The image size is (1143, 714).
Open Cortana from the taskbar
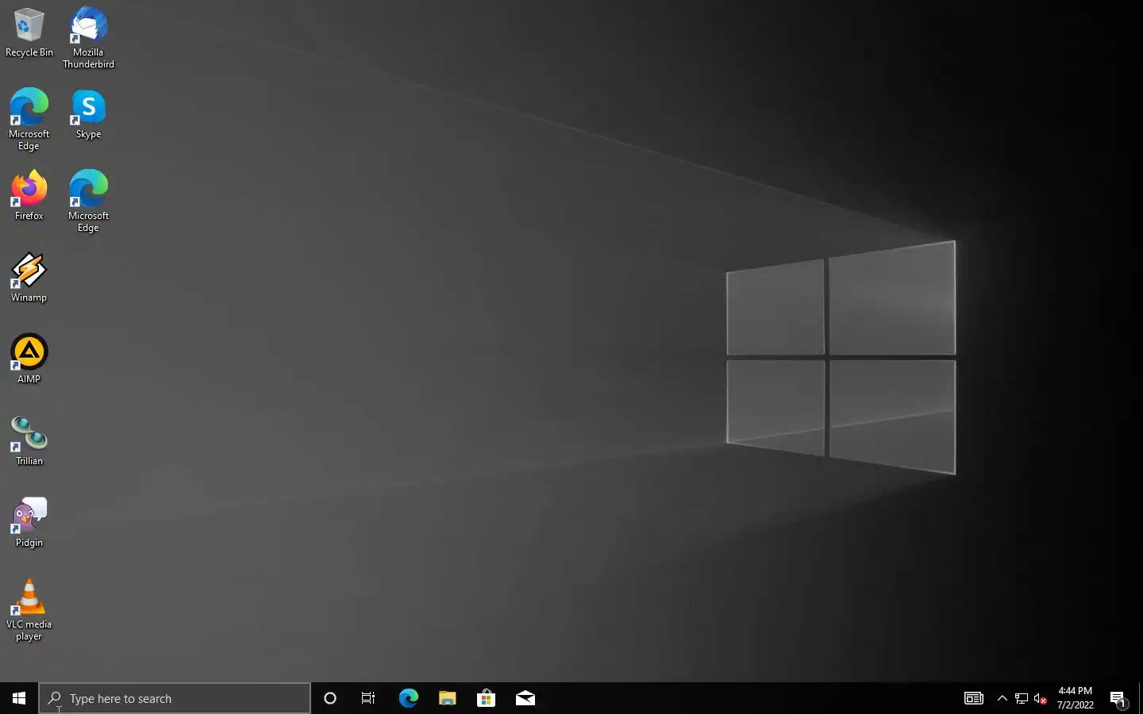click(x=330, y=698)
